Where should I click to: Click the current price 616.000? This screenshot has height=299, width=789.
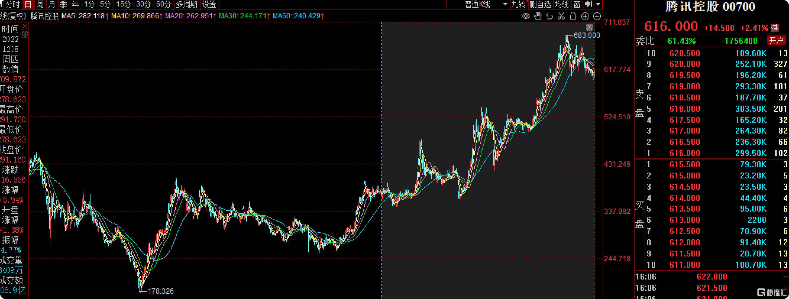point(671,26)
